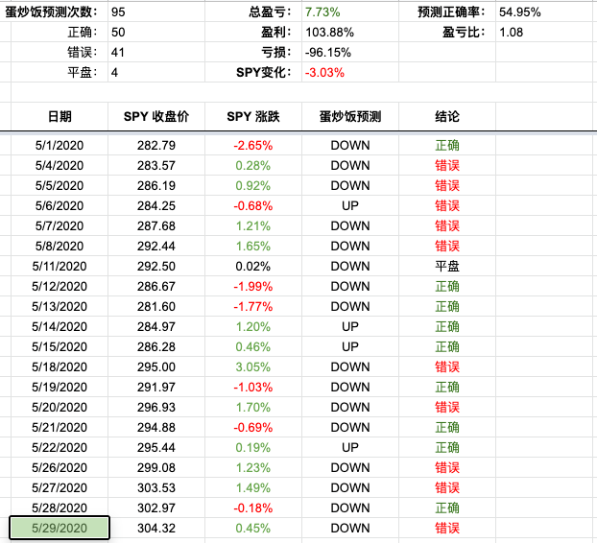This screenshot has width=597, height=543.
Task: Click the 正确 conclusion for 5/1/2020
Action: click(x=447, y=146)
